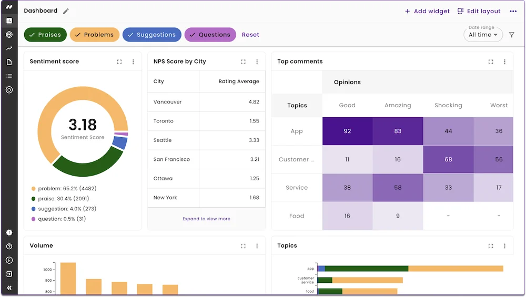Toggle the Praises filter chip
Image resolution: width=526 pixels, height=297 pixels.
tap(45, 35)
